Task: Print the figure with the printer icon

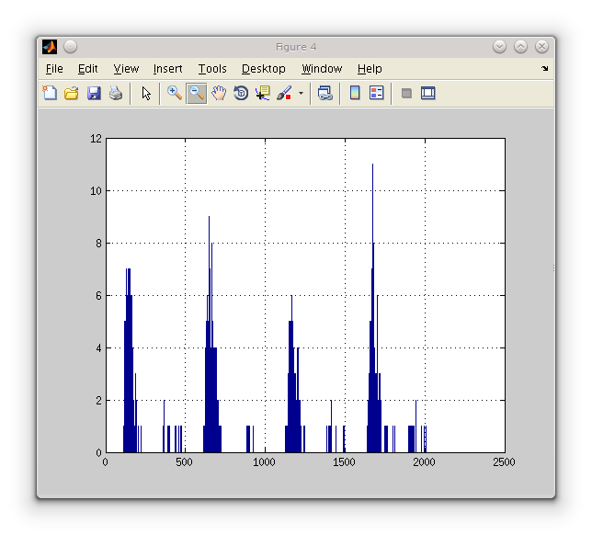Action: 116,93
